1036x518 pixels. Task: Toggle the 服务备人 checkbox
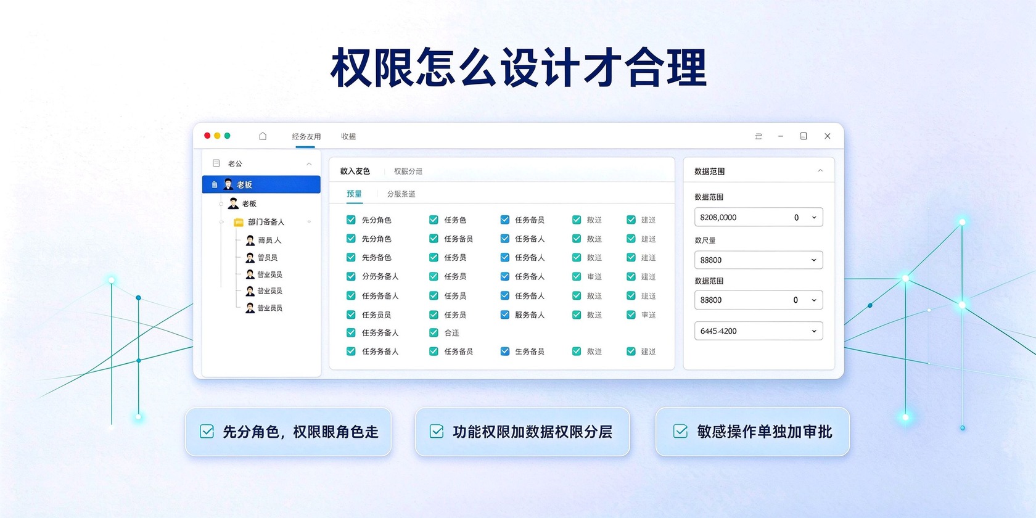(504, 314)
